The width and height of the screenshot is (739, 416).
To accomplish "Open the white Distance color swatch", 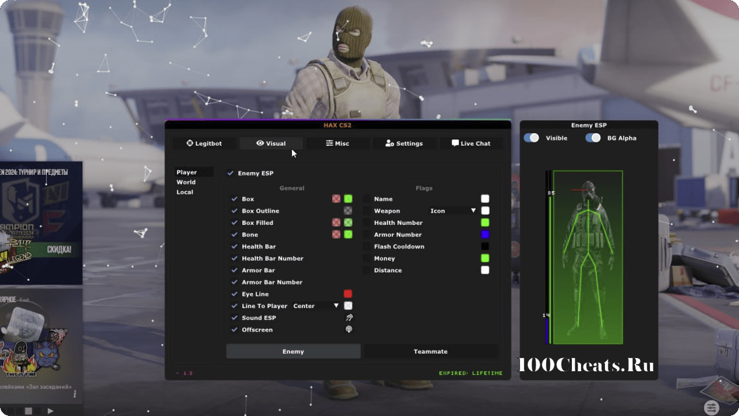I will pyautogui.click(x=485, y=270).
